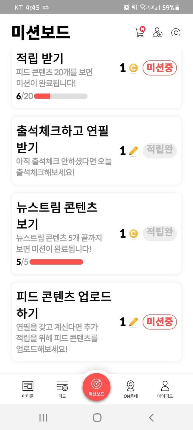Click the 5/5 newstream progress bar

[x=56, y=262]
